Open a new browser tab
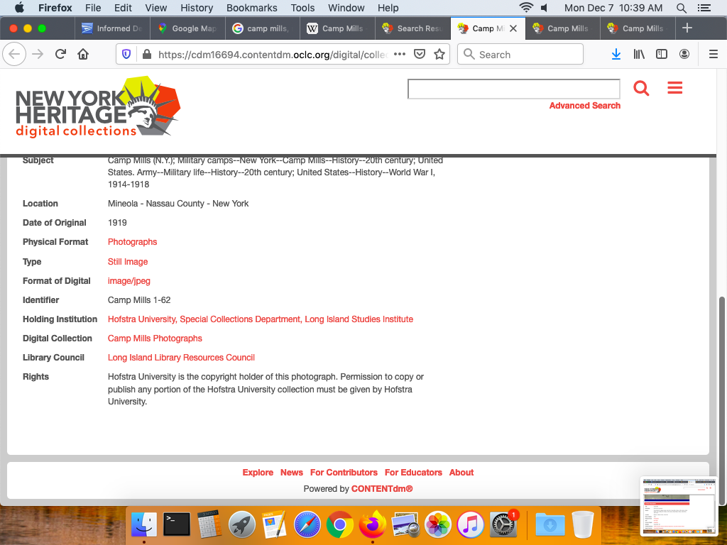The width and height of the screenshot is (727, 545). click(x=687, y=28)
